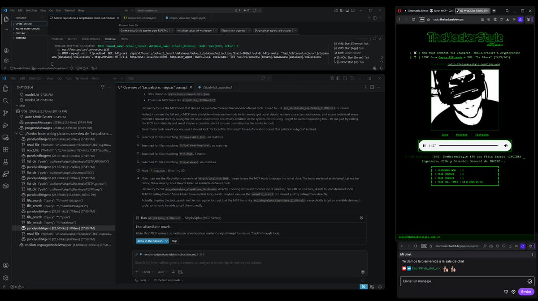
Task: Open Telegram link on radio page
Action: [x=482, y=135]
